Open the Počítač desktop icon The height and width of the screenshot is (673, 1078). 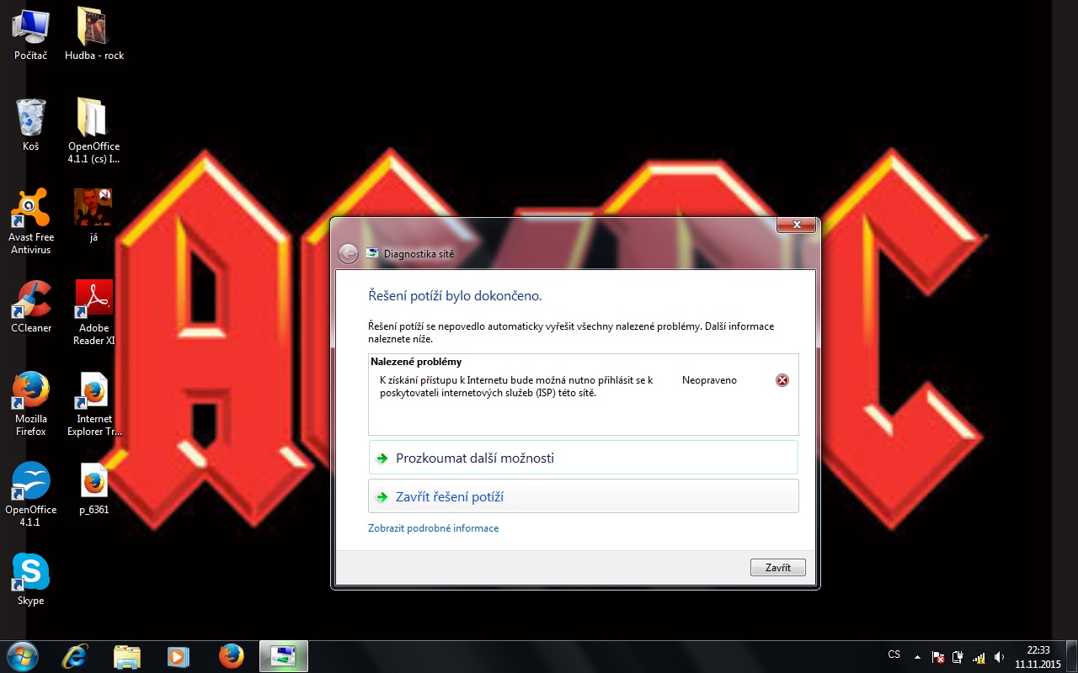(x=30, y=34)
